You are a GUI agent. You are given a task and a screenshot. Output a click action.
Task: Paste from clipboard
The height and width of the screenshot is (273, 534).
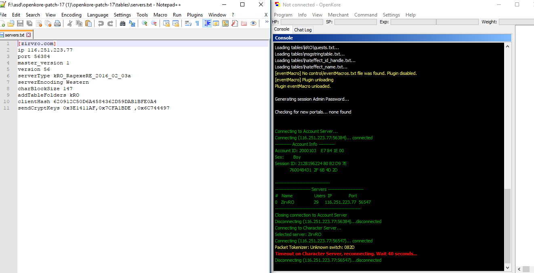(88, 24)
